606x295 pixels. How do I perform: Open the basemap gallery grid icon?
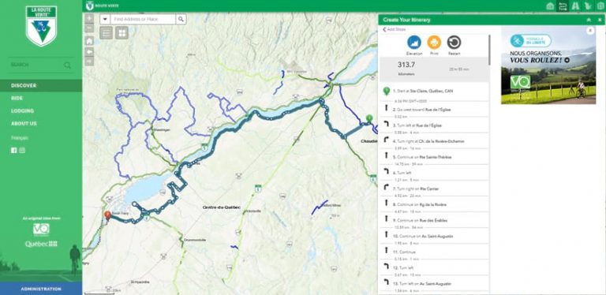coord(122,33)
